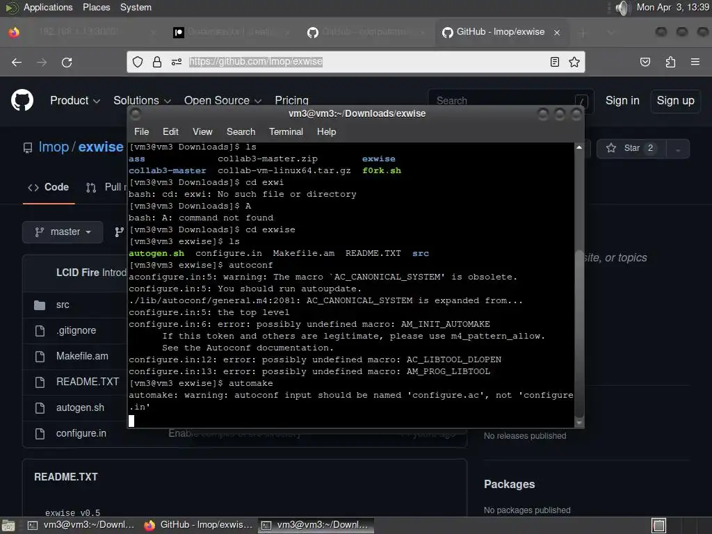Open the autogen.sh file link
This screenshot has width=712, height=534.
coord(81,407)
